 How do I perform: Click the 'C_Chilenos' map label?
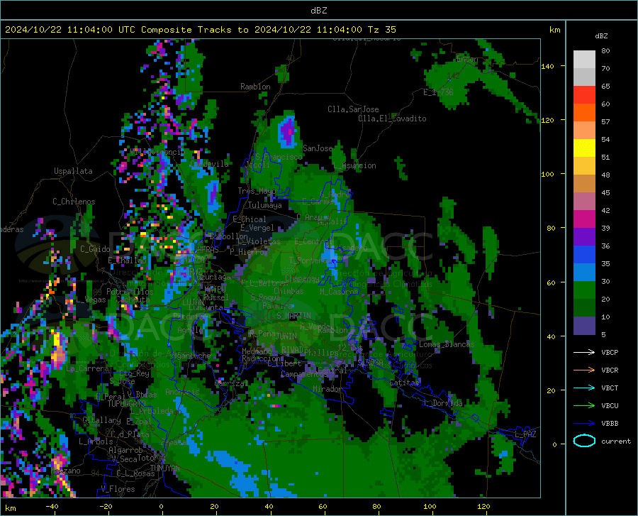tap(74, 202)
